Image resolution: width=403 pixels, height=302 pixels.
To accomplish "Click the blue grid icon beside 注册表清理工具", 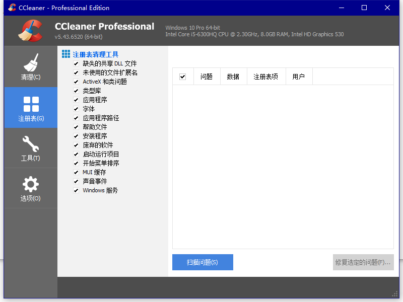I will tap(66, 54).
